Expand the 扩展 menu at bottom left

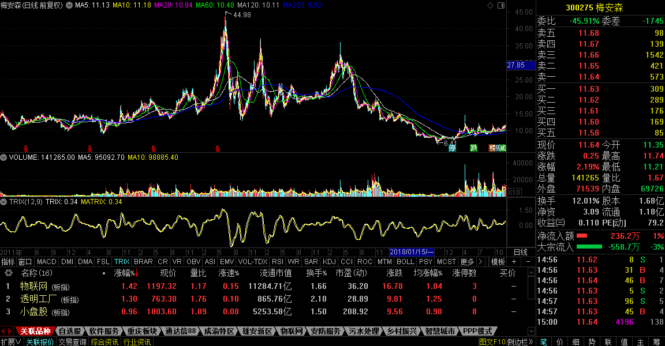pyautogui.click(x=11, y=342)
